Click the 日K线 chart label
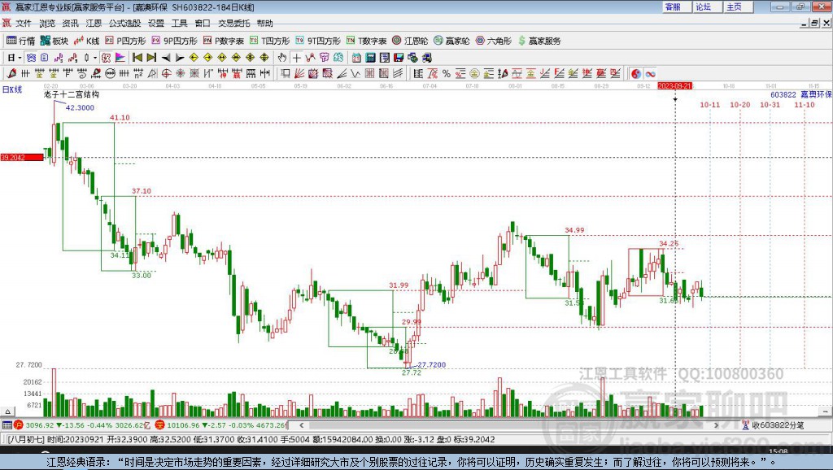The height and width of the screenshot is (470, 833). point(12,89)
